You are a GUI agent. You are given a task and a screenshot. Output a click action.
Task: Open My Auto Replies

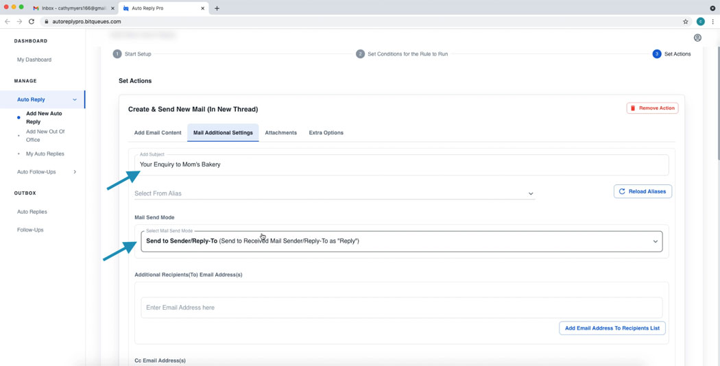[x=45, y=154]
